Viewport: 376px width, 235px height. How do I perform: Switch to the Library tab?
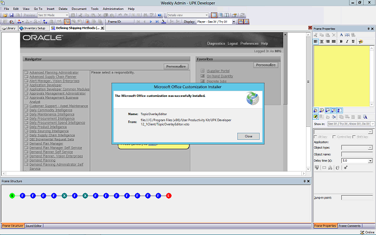pyautogui.click(x=9, y=28)
